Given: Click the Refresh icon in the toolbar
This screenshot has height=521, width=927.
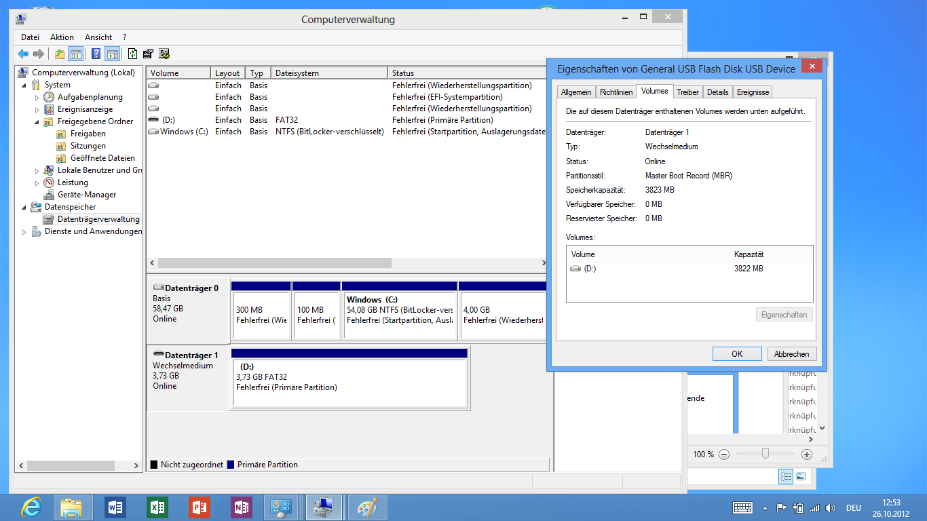Looking at the screenshot, I should 132,54.
